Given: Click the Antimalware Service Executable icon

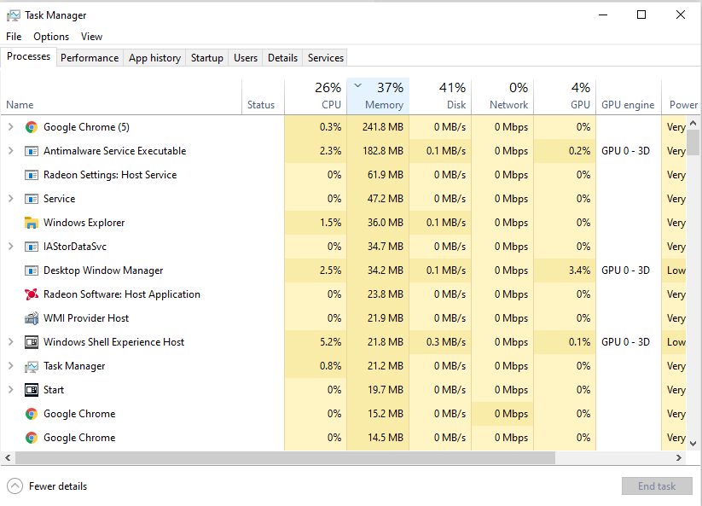Looking at the screenshot, I should (32, 151).
